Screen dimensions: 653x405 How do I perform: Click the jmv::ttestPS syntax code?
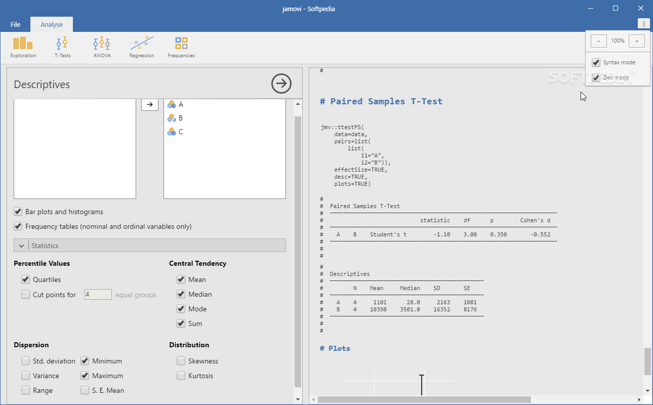356,155
